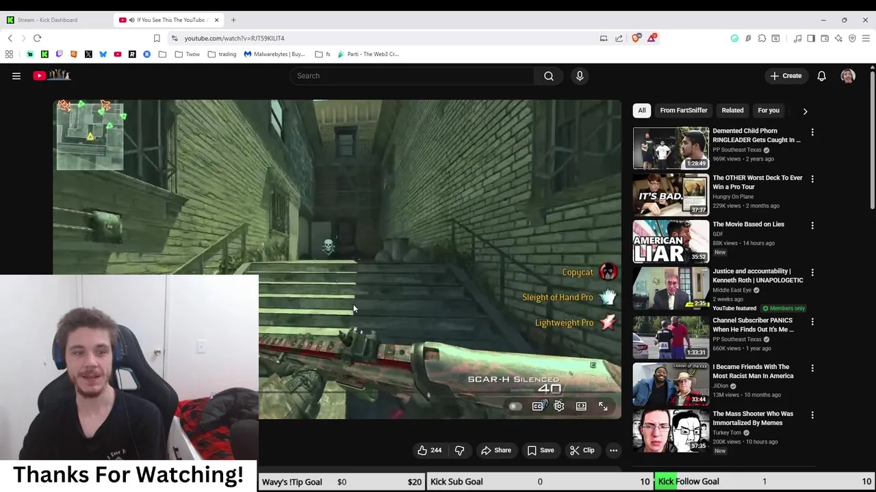This screenshot has height=492, width=876.
Task: Open 'I Became Friends With The Most Racist' title
Action: 753,371
